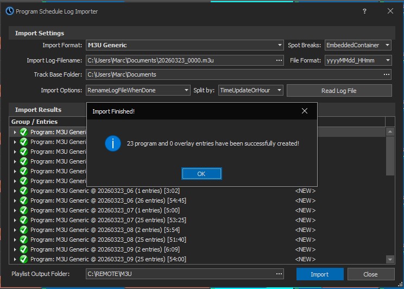Expand the 20260323_08 (25 entries) program group
Screen dimensions: 404x289
[x=15, y=240]
